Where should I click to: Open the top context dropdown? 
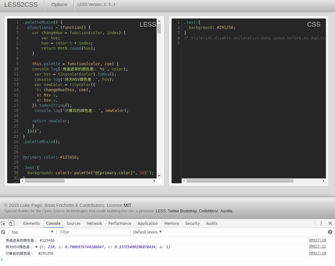pyautogui.click(x=32, y=232)
